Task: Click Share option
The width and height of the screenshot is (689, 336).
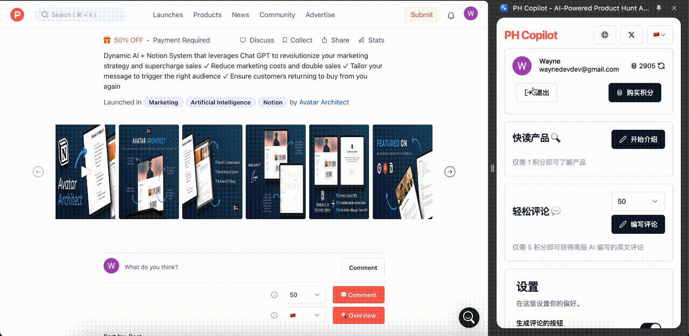Action: (x=335, y=40)
